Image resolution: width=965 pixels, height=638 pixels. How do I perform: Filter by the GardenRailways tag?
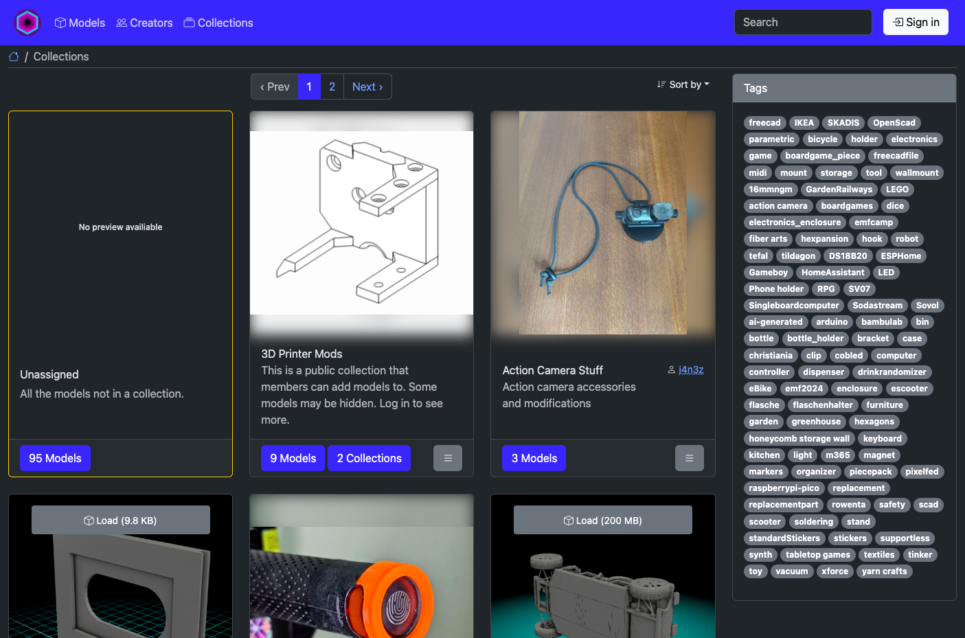839,190
